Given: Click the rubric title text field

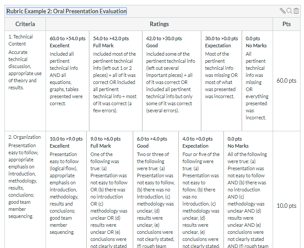Looking at the screenshot, I should [66, 11].
